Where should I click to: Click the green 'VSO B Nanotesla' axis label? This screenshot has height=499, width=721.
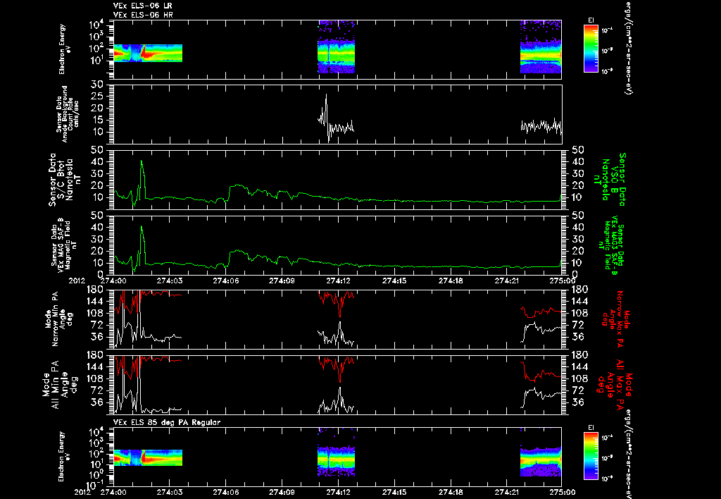pos(609,180)
